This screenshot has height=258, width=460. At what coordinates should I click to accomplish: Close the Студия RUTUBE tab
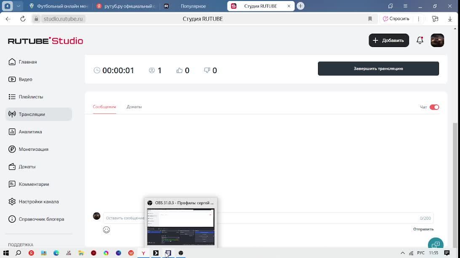[x=289, y=6]
